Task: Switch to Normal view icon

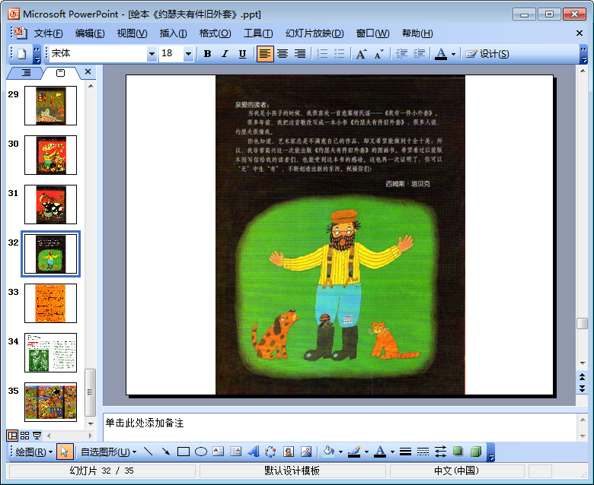Action: (x=12, y=436)
